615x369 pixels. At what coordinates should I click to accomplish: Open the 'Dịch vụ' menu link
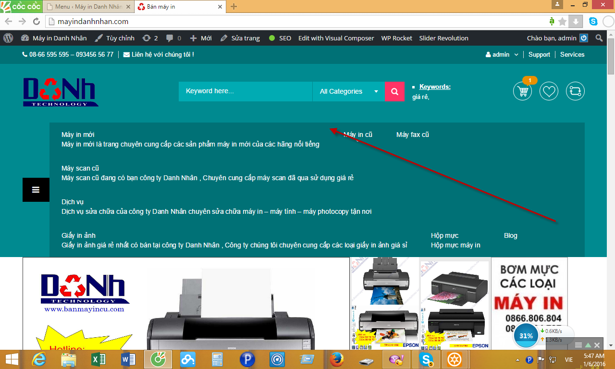click(73, 202)
